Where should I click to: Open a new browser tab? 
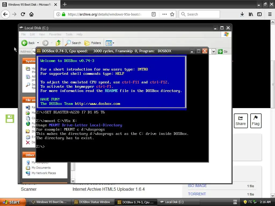(65, 4)
